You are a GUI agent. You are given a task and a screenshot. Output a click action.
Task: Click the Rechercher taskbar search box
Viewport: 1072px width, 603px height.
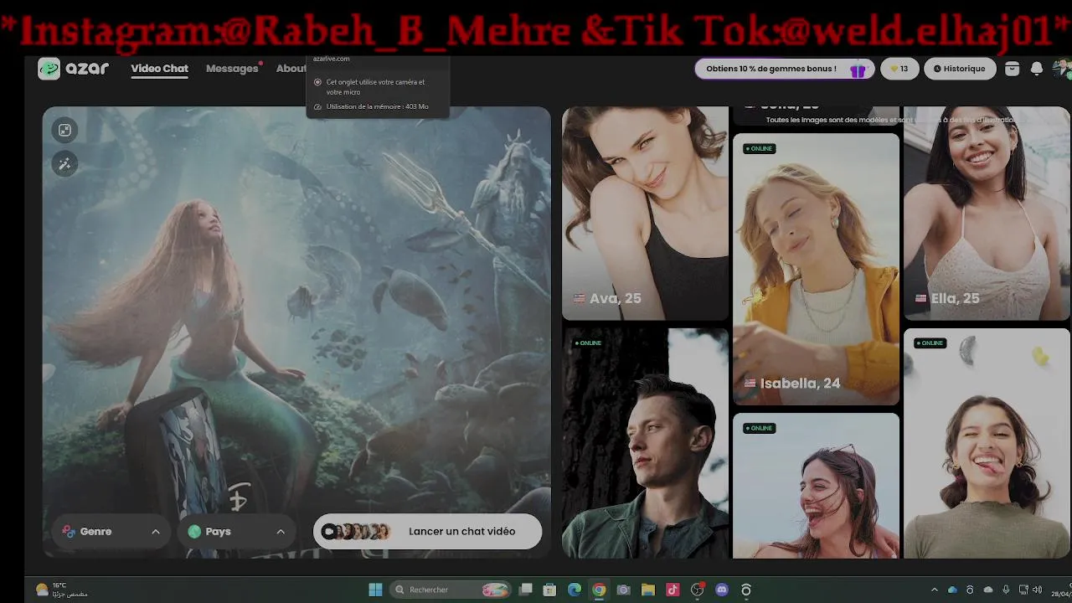[x=451, y=590]
